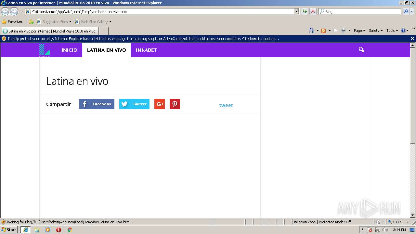
Task: Click the Compartir label
Action: point(58,104)
